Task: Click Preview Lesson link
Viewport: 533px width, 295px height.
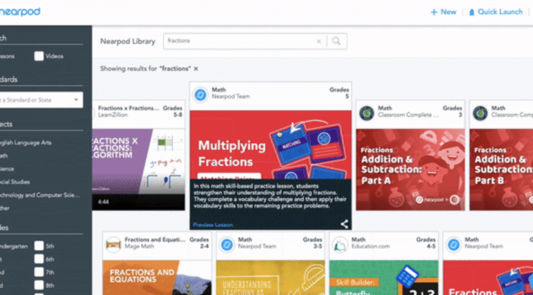Action: (213, 225)
